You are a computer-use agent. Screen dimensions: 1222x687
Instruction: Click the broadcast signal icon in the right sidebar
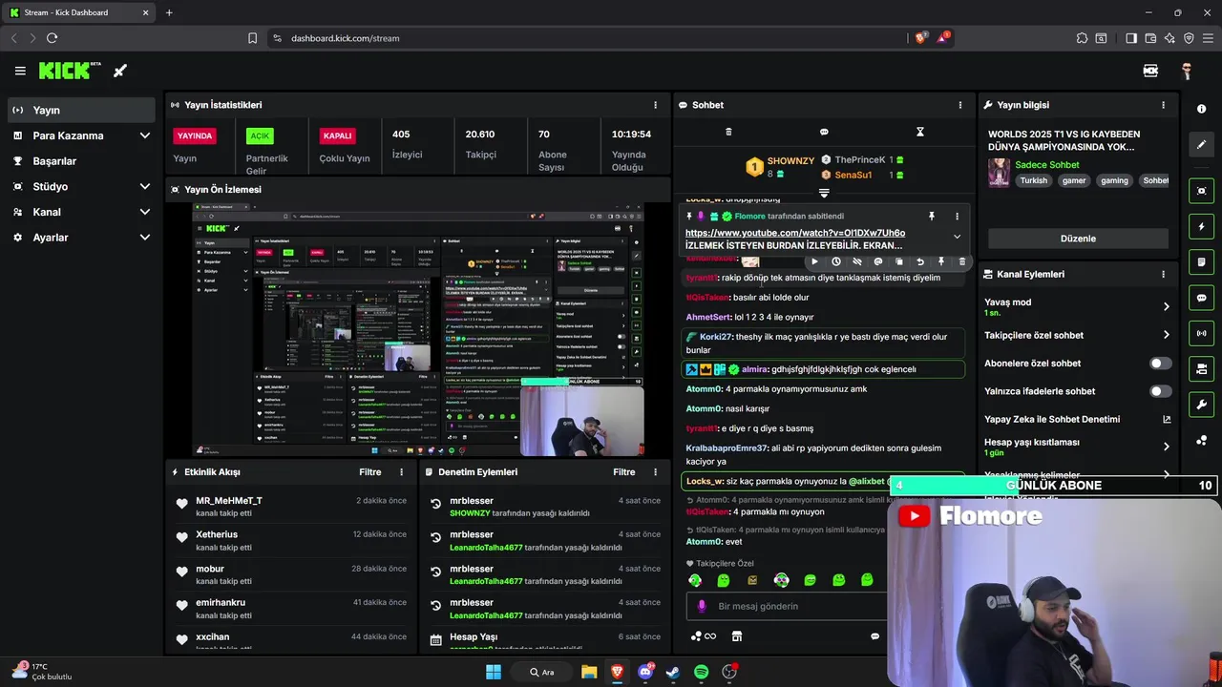1201,333
